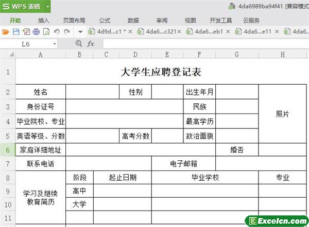Viewport: 309px width, 227px height.
Task: Click the 高中 cell
Action: click(80, 191)
